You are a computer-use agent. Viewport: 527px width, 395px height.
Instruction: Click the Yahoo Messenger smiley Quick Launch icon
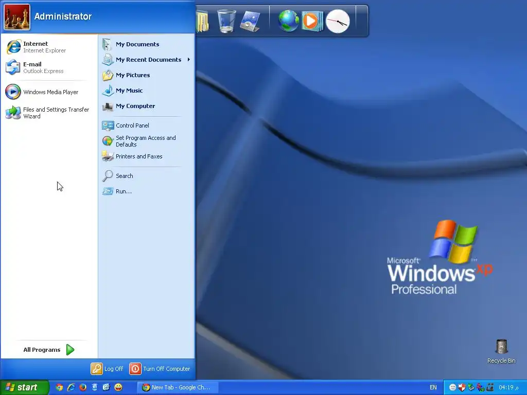[x=118, y=387]
